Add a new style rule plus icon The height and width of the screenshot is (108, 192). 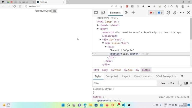tap(179, 83)
